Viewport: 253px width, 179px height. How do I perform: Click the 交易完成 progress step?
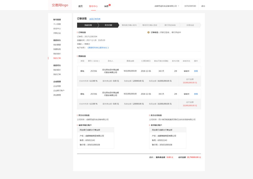point(190,25)
